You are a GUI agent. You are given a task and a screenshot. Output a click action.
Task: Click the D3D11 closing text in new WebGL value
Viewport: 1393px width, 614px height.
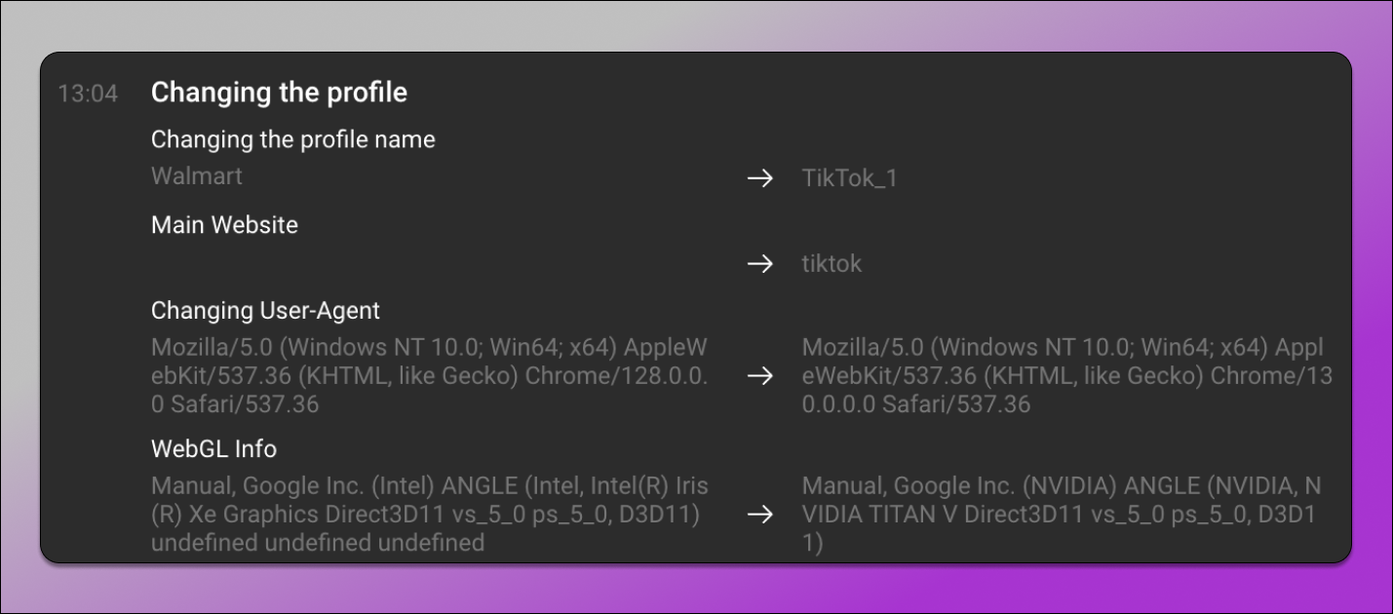point(1285,515)
